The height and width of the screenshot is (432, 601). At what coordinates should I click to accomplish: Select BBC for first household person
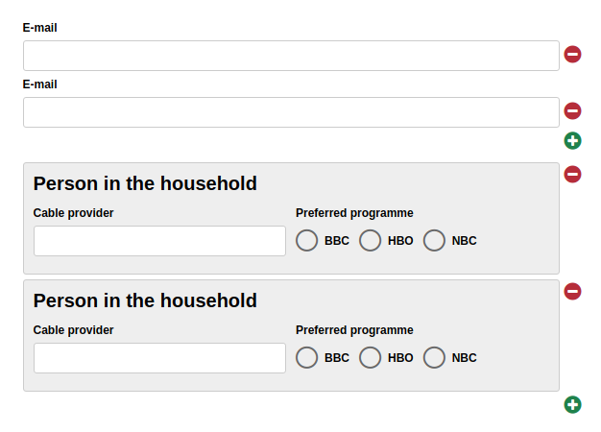(307, 241)
